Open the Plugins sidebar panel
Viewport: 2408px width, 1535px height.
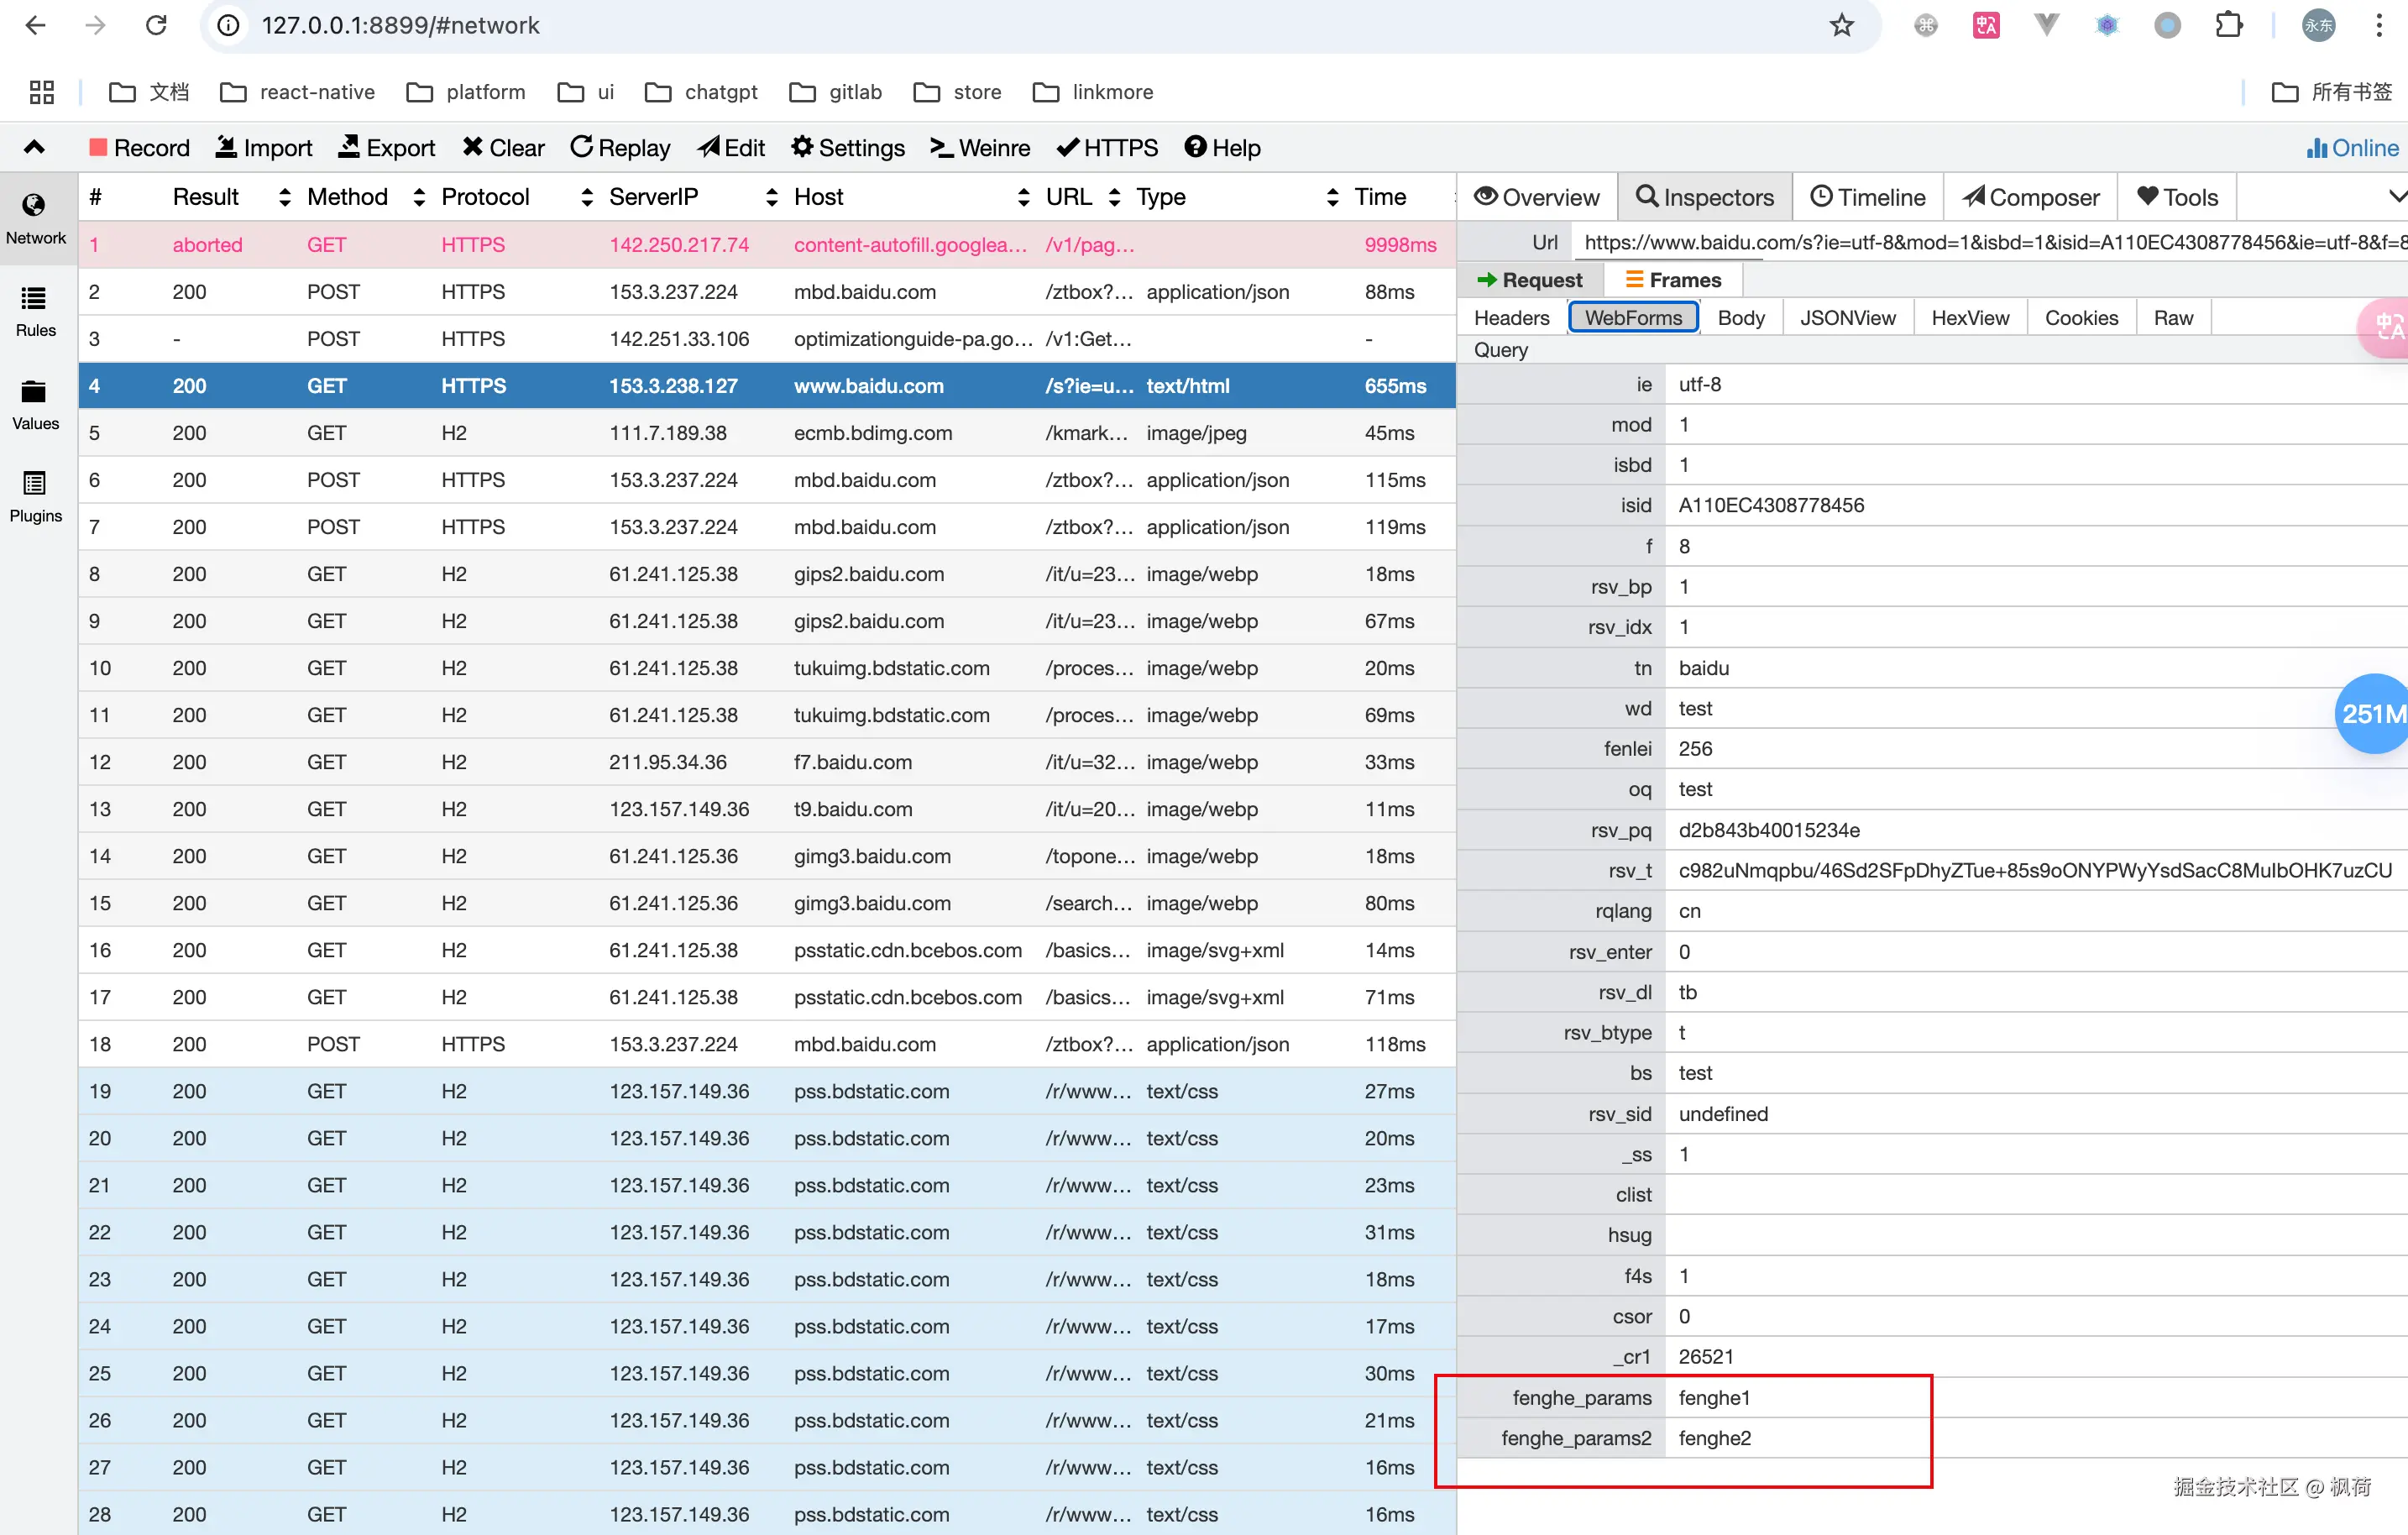[35, 497]
